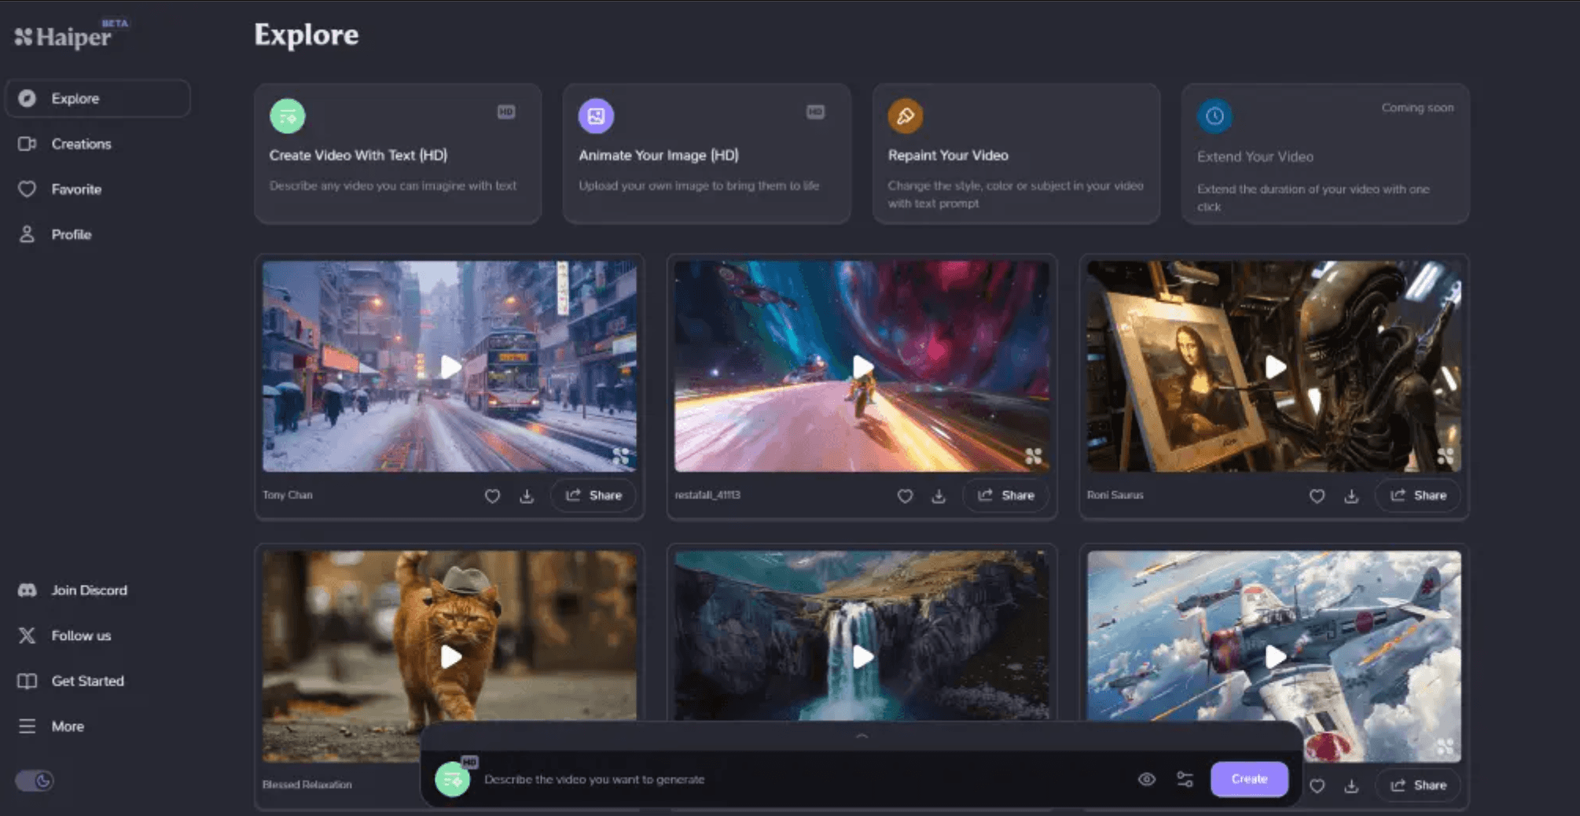The height and width of the screenshot is (816, 1580).
Task: Play the fighter planes video
Action: tap(1275, 656)
